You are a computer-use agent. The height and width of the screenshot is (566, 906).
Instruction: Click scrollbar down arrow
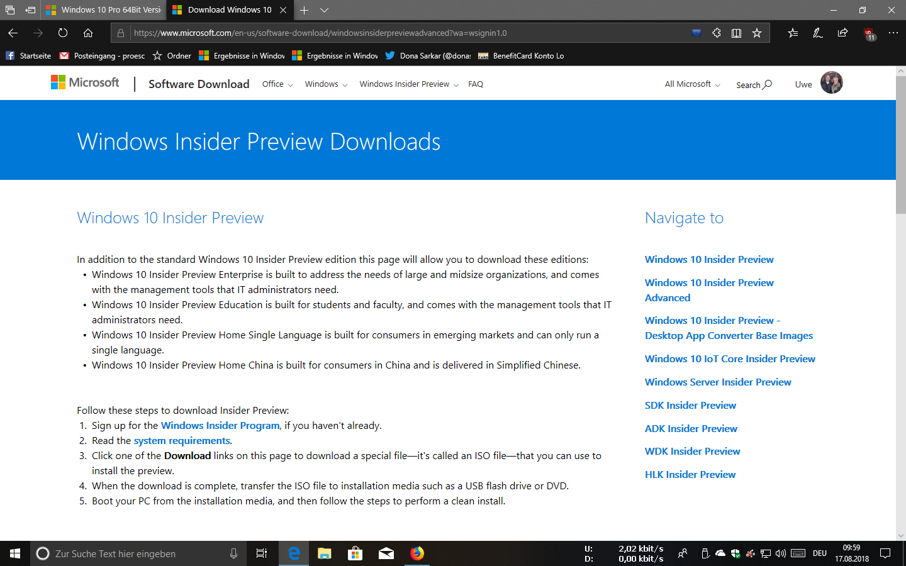click(x=901, y=536)
